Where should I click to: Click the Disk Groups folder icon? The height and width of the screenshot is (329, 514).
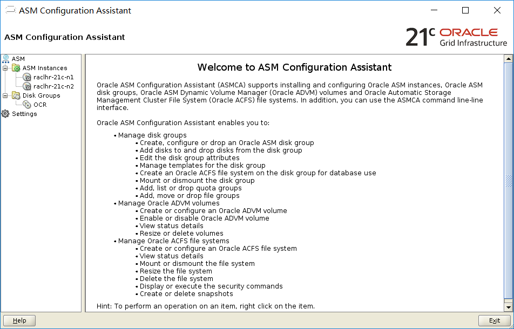point(16,95)
